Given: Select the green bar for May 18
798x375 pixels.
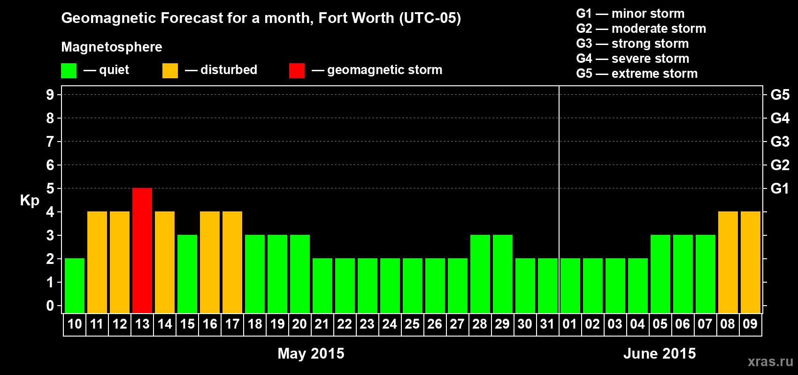Looking at the screenshot, I should point(255,274).
